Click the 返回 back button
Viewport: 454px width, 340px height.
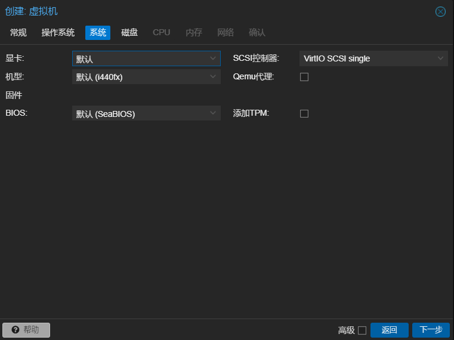click(x=389, y=330)
